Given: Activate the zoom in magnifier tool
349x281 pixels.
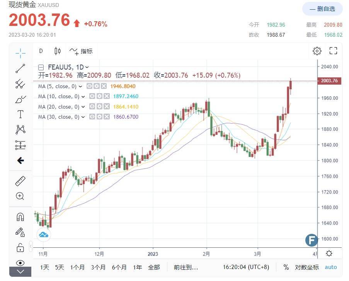Looking at the screenshot, I should tap(20, 196).
